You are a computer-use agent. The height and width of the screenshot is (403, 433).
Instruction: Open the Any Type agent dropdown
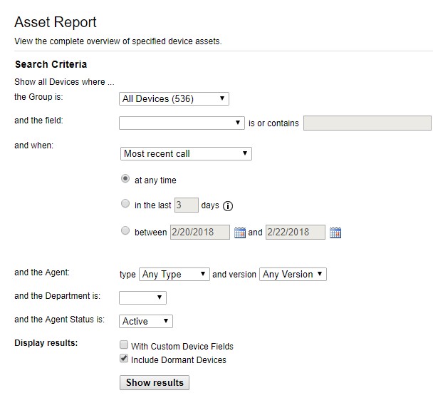pos(174,274)
